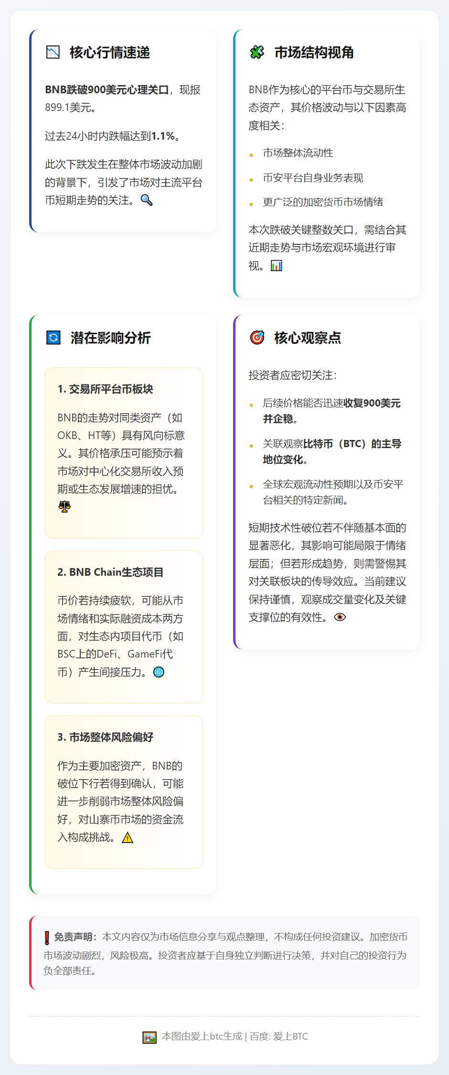Click footer text 本图由爱上btc生成
449x1075 pixels.
tap(202, 1036)
